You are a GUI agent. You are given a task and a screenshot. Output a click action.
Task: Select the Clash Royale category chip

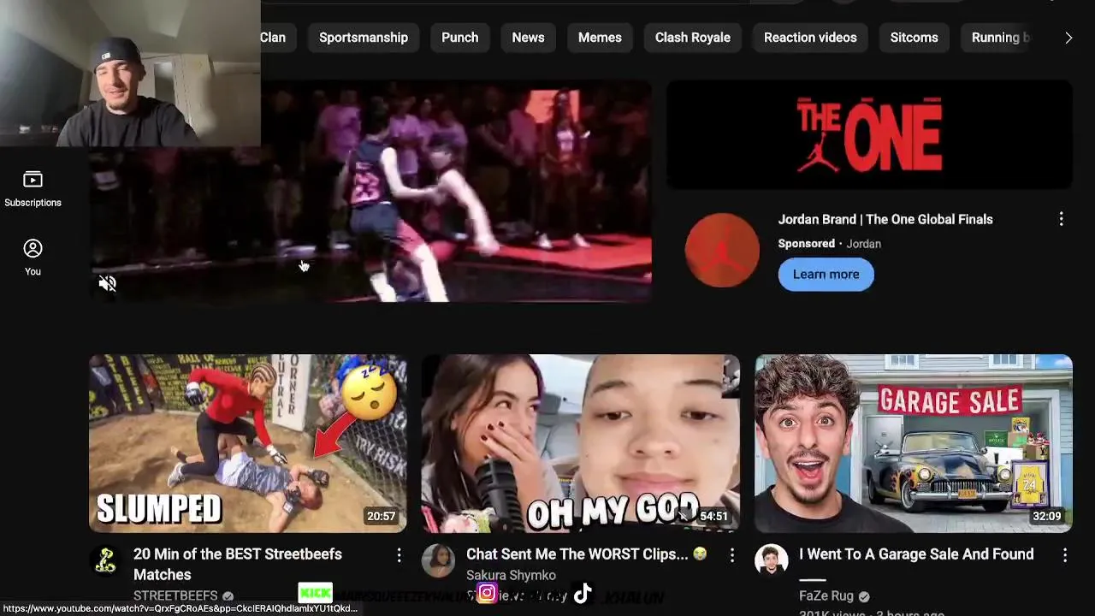[693, 38]
